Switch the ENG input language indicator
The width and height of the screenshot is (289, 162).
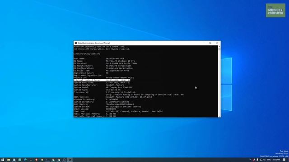pyautogui.click(x=269, y=160)
